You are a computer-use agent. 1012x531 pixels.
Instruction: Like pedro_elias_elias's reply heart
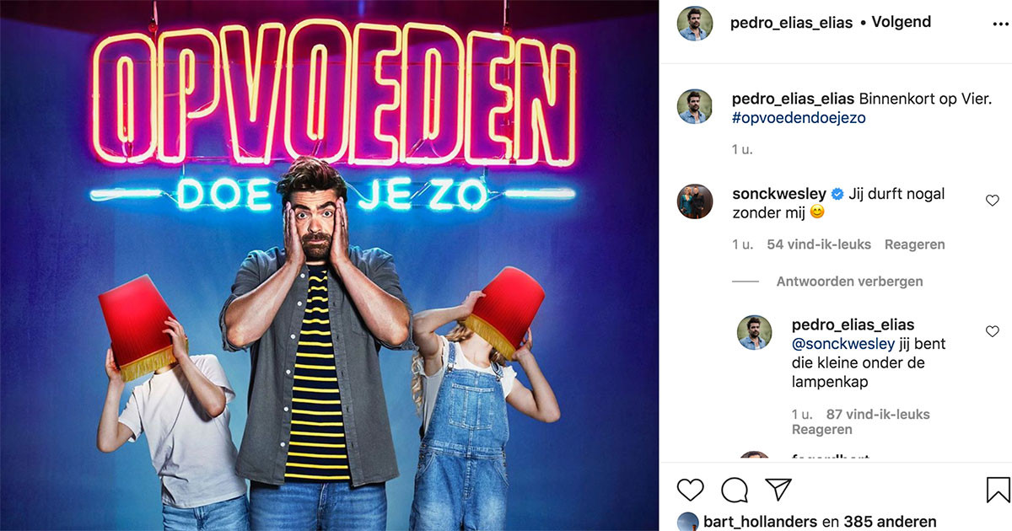992,331
